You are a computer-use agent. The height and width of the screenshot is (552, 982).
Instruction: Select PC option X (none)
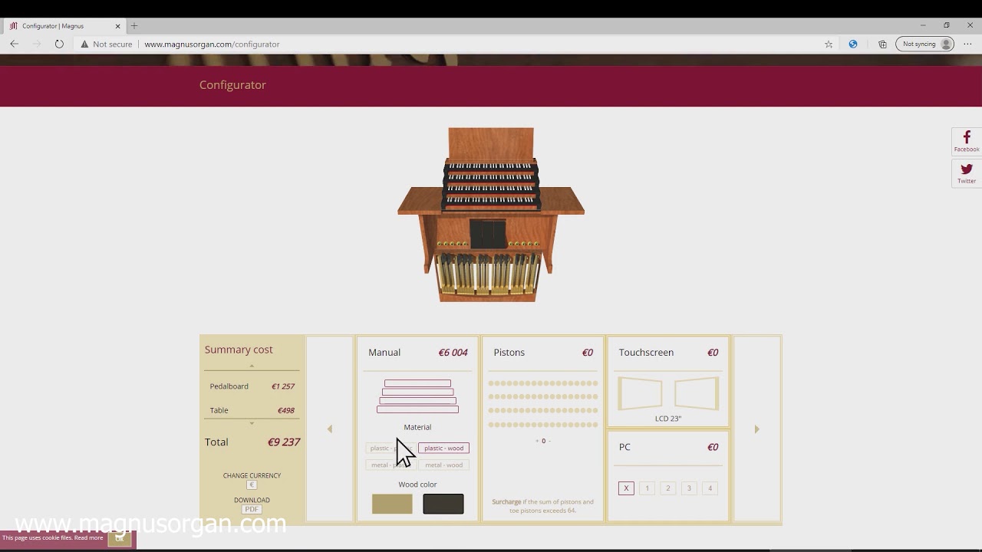click(x=626, y=488)
